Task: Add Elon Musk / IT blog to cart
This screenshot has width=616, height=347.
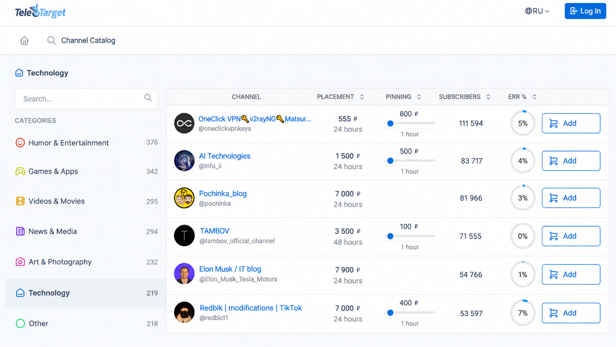Action: [x=571, y=274]
